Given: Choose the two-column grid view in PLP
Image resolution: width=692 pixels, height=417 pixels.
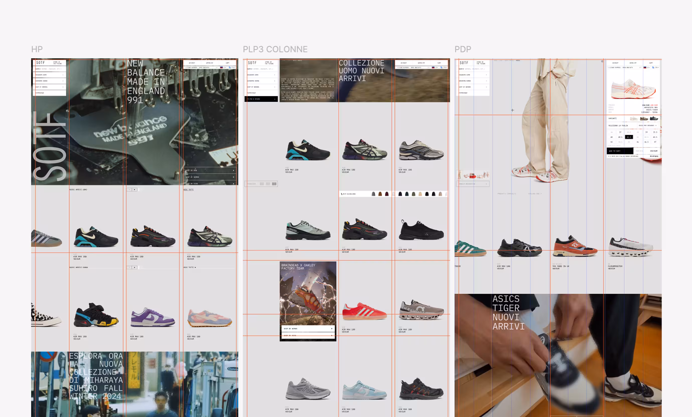Looking at the screenshot, I should (x=262, y=184).
